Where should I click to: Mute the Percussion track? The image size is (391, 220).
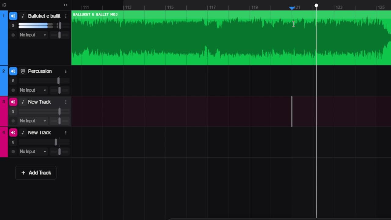point(13,71)
